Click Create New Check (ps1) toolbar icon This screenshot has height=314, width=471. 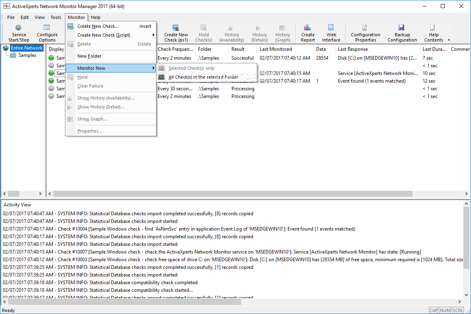176,28
